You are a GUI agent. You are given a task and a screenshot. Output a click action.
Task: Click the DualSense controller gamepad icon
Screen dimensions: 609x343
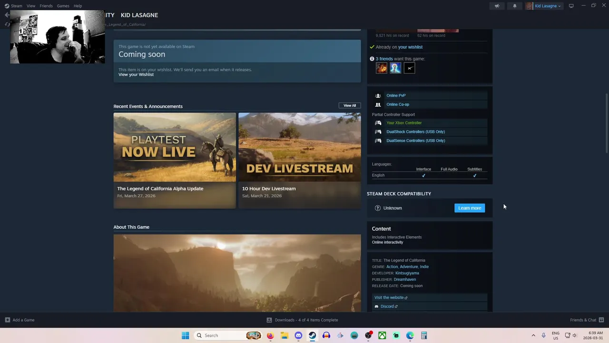378,141
